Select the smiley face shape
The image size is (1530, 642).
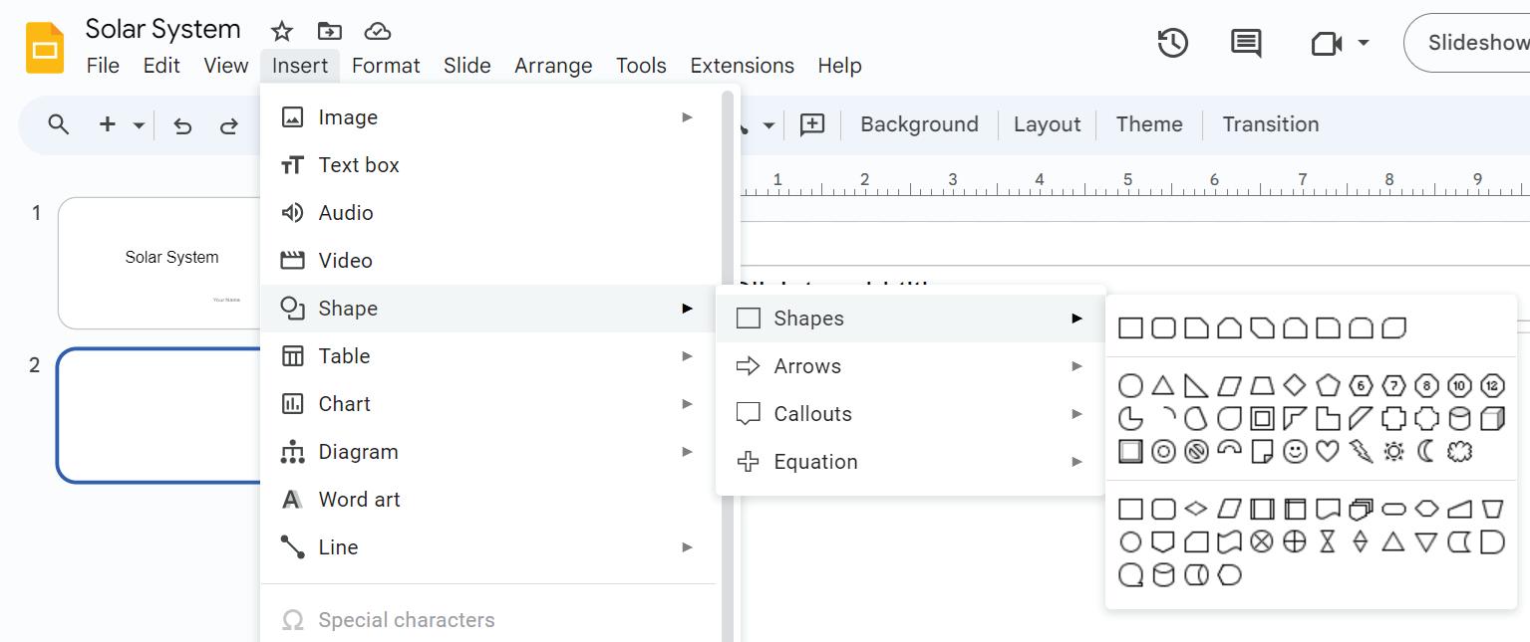tap(1294, 452)
